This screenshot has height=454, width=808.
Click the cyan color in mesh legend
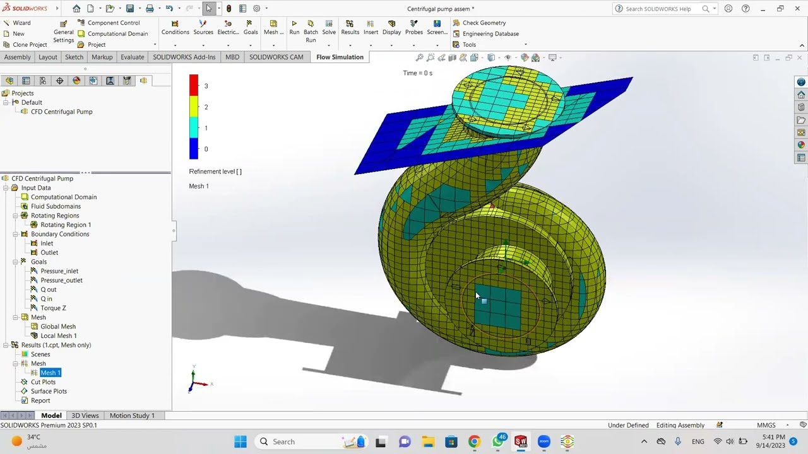click(x=194, y=127)
